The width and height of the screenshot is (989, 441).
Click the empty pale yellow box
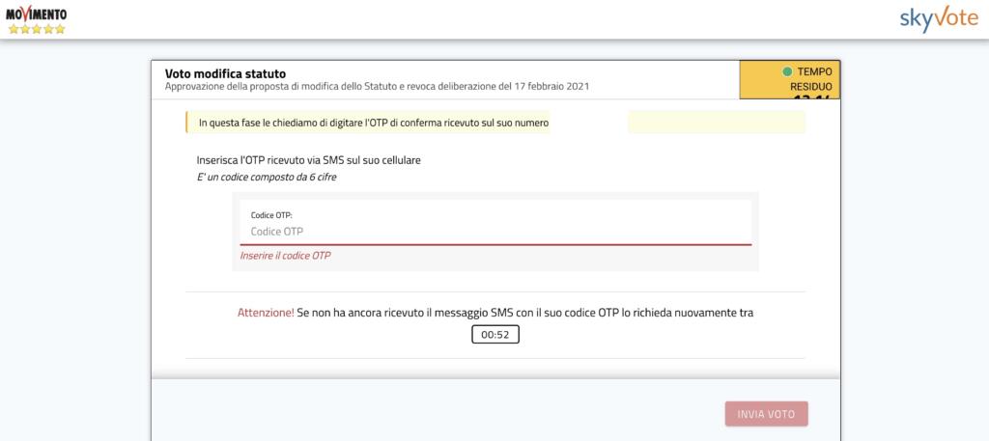pos(716,123)
